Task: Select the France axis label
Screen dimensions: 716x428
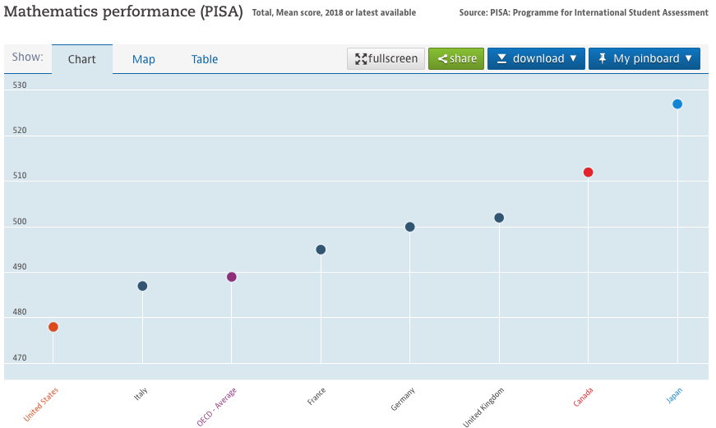Action: click(x=316, y=396)
